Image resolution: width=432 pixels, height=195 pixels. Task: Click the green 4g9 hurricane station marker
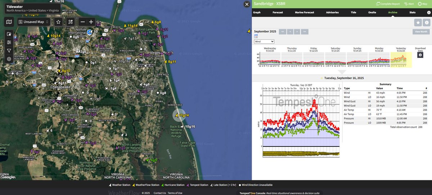tap(151, 160)
